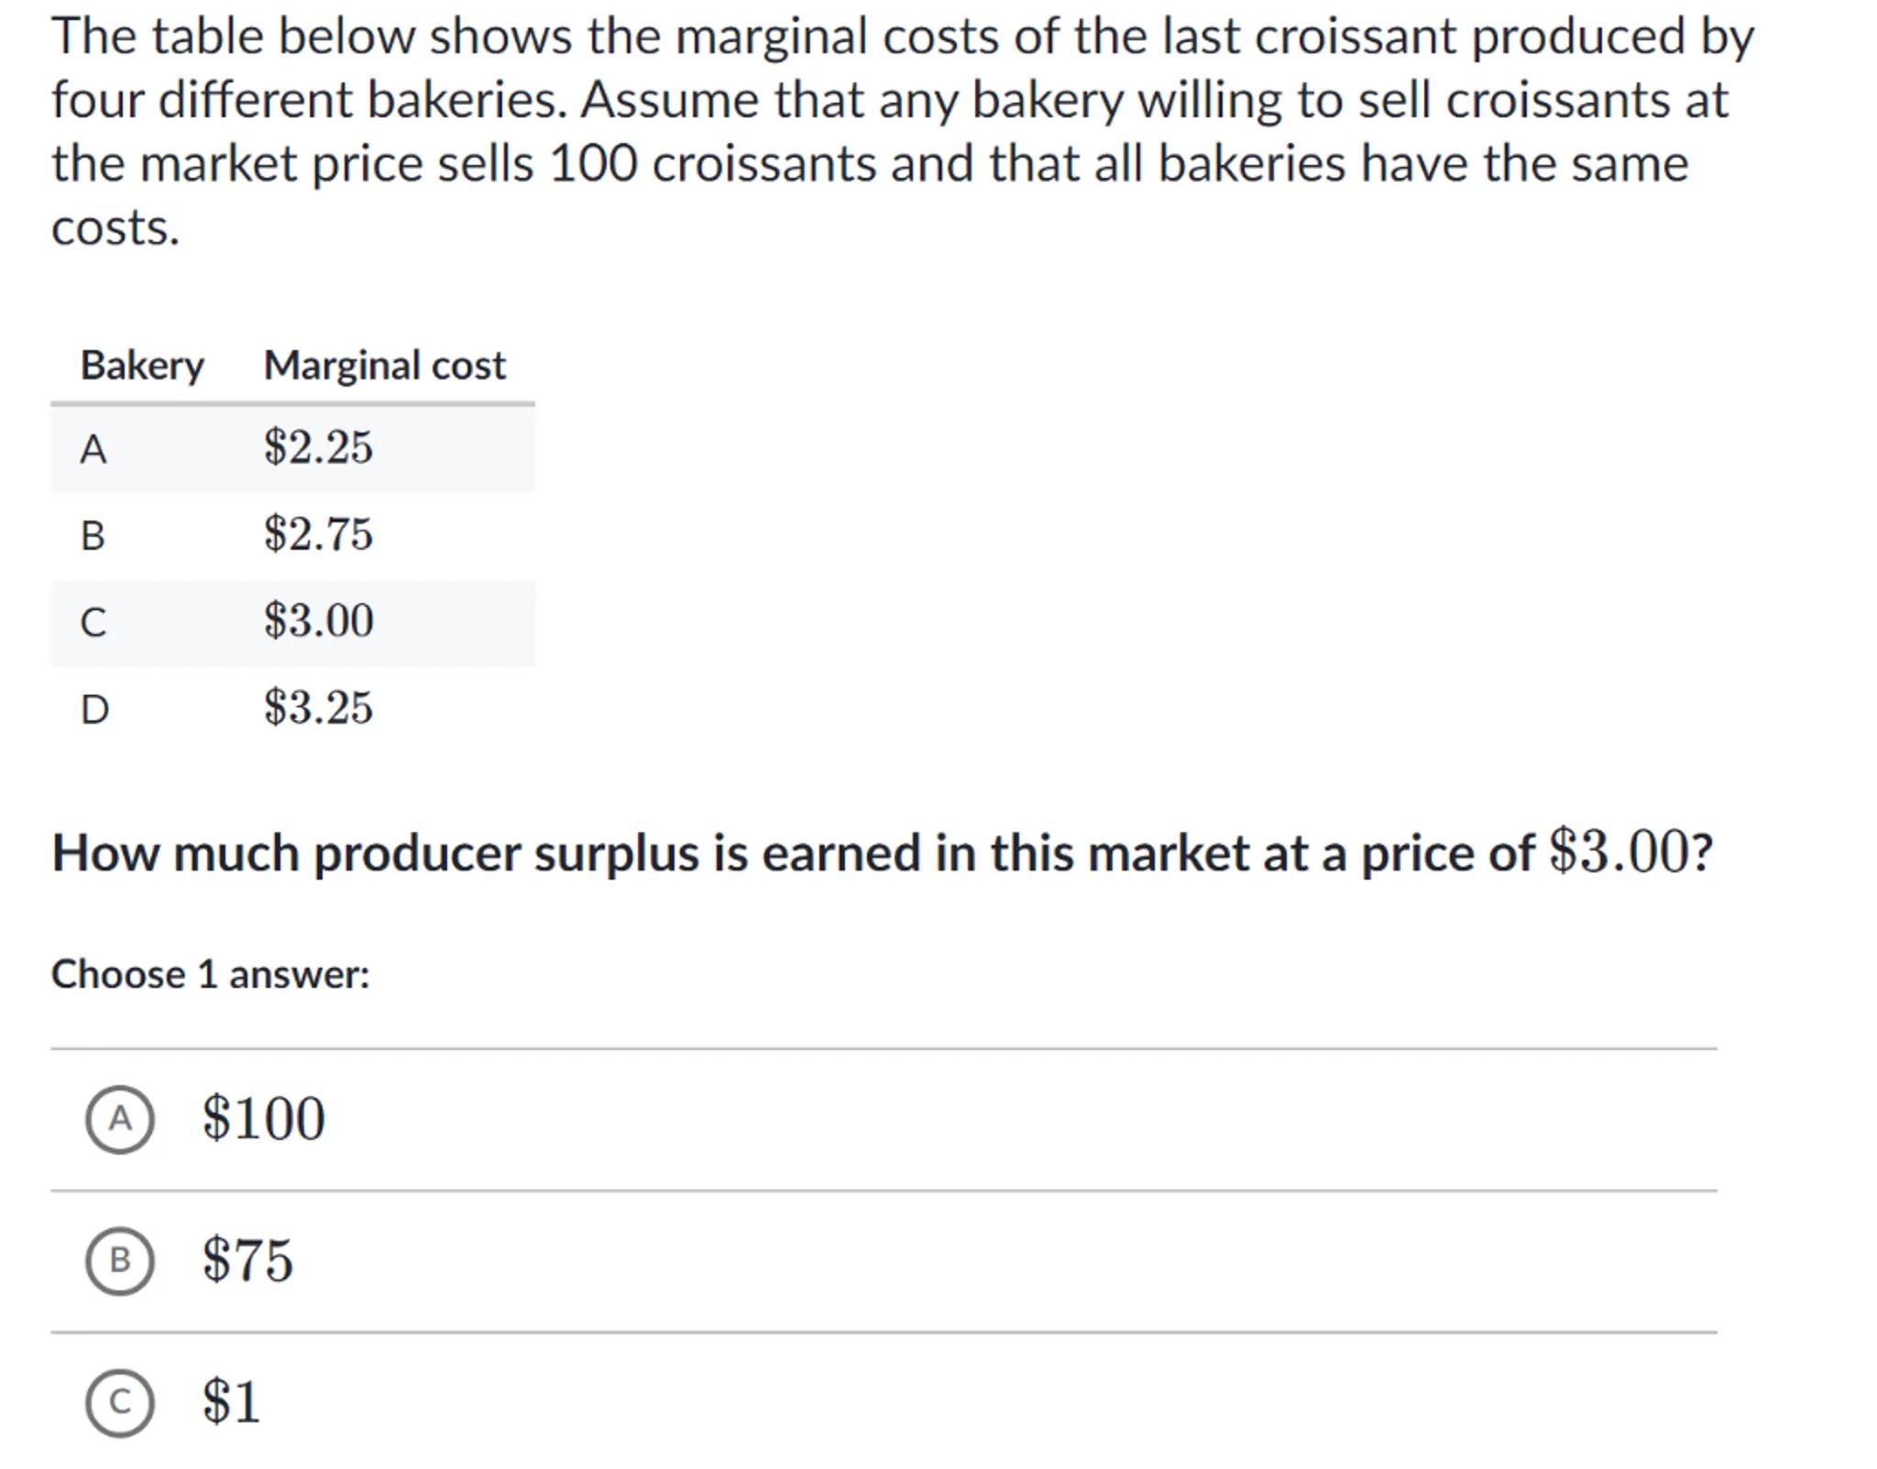
Task: Pick the $75 answer text
Action: [247, 1260]
